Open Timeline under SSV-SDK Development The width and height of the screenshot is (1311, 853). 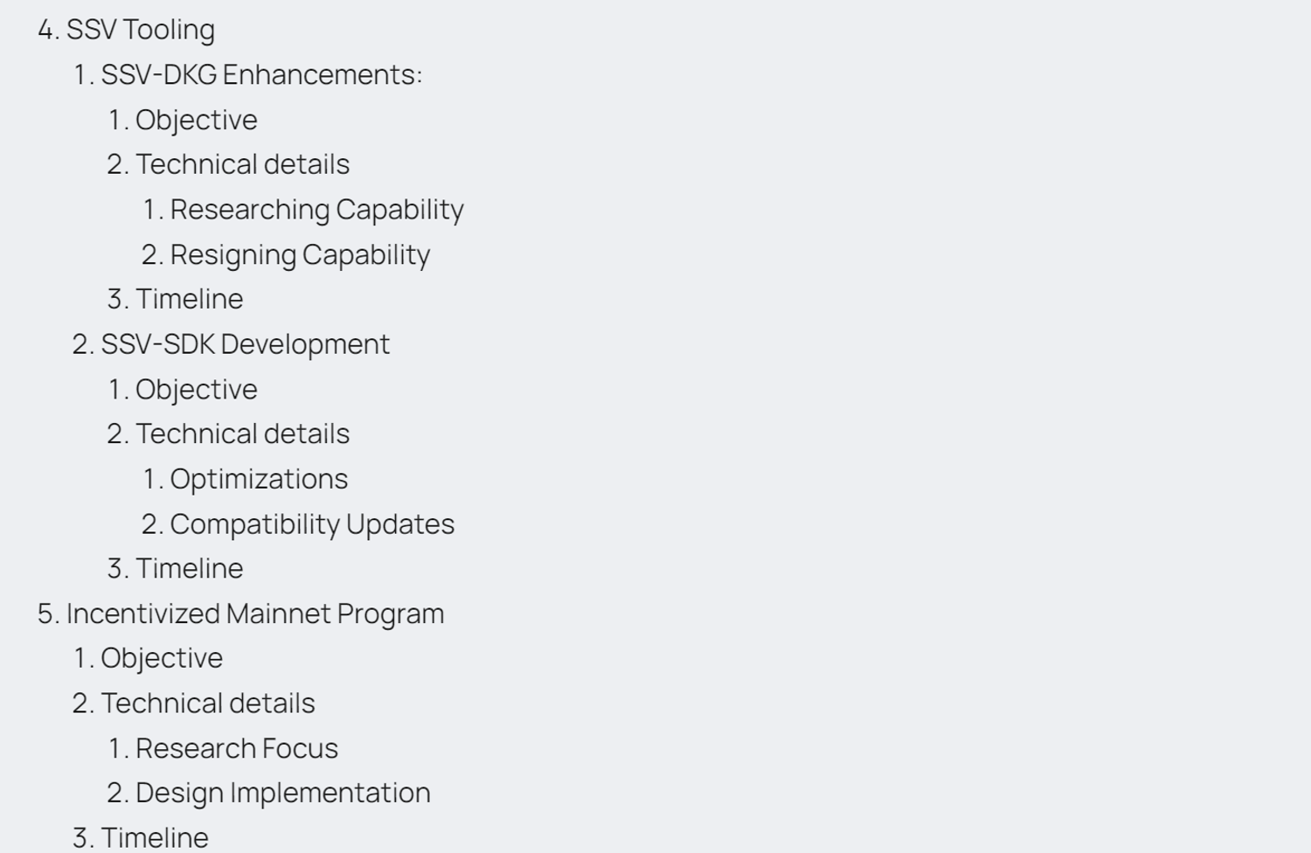click(189, 569)
